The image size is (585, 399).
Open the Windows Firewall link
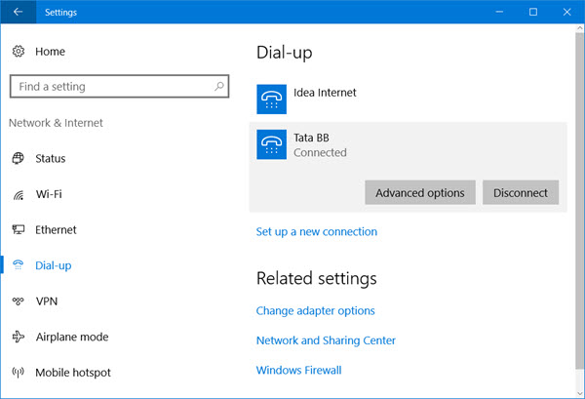[298, 371]
